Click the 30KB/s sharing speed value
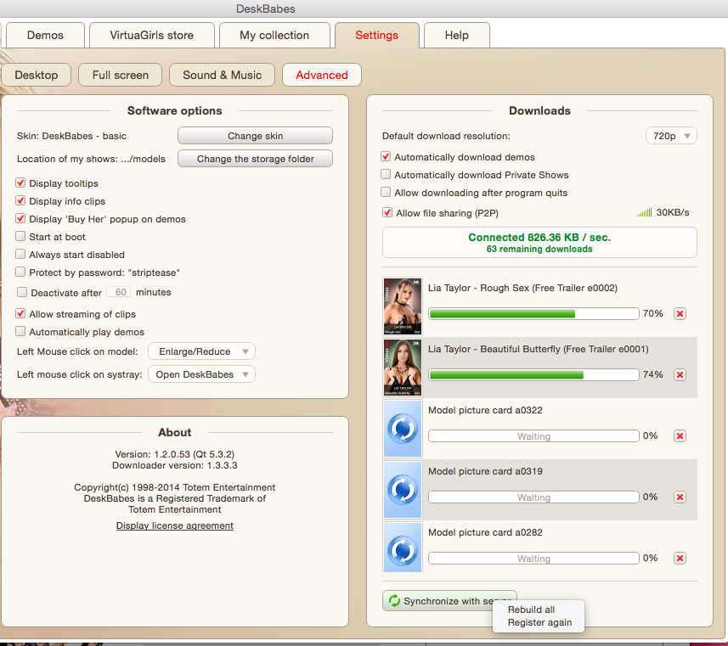The width and height of the screenshot is (728, 646). (673, 212)
